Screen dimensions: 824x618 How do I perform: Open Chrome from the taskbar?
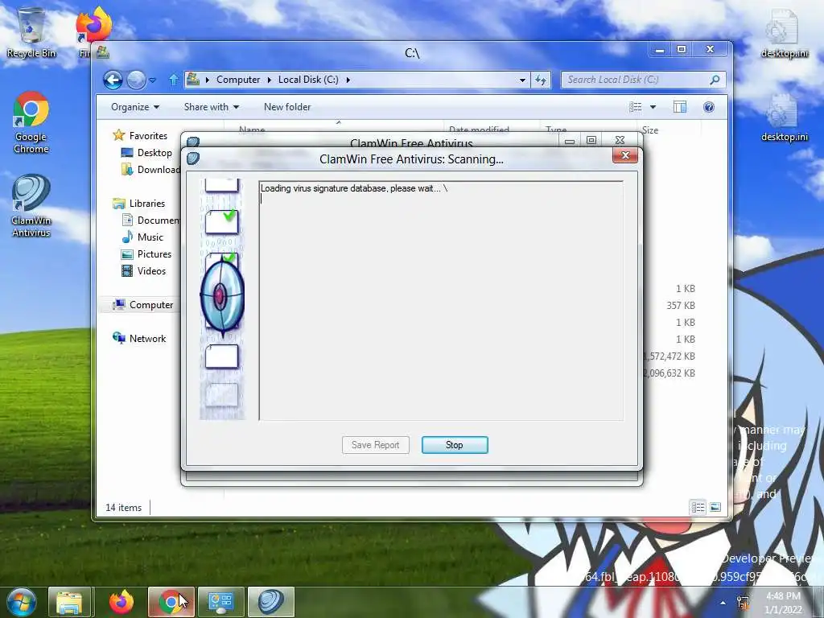pos(171,602)
